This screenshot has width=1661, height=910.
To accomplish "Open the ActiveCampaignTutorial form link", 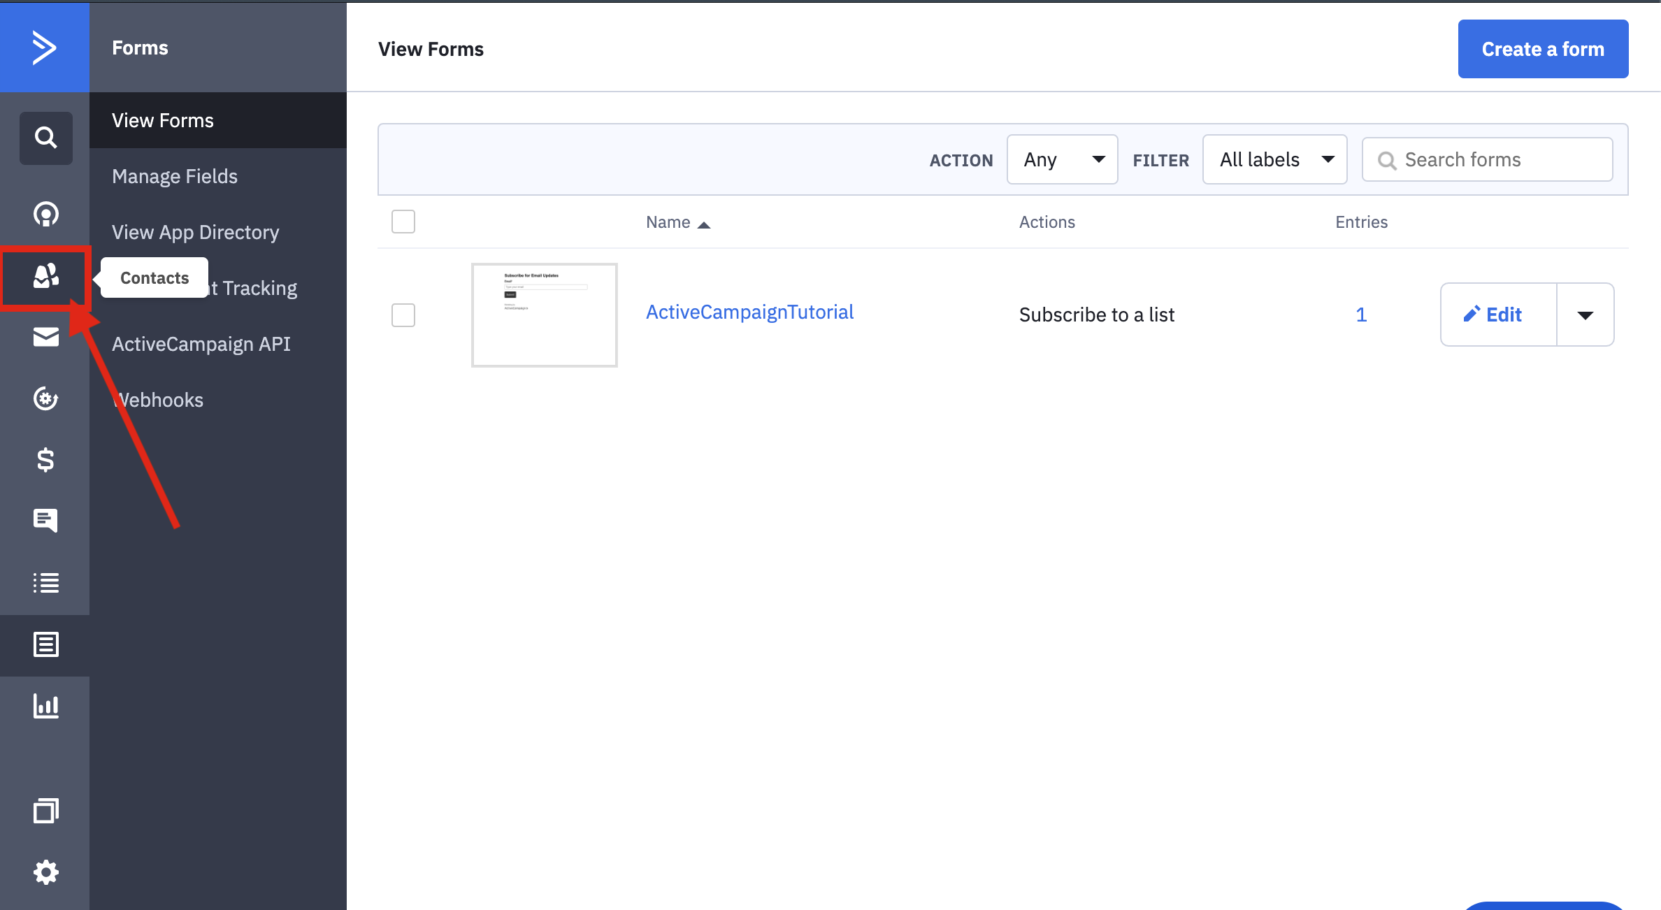I will pos(749,312).
